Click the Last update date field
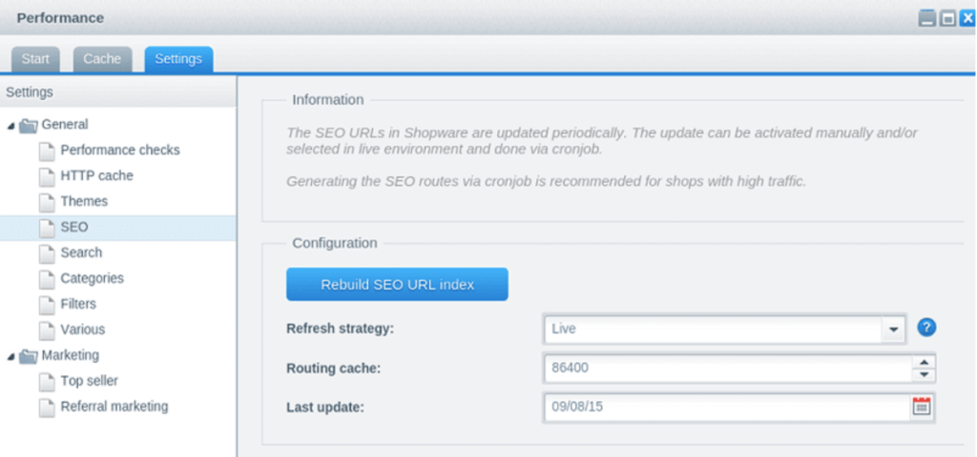 tap(726, 407)
